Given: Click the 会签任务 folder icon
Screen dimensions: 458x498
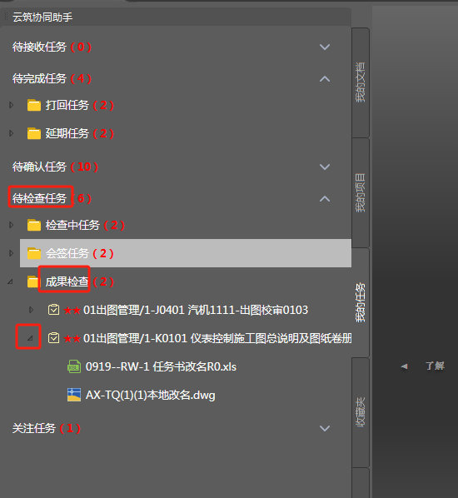Looking at the screenshot, I should tap(34, 253).
